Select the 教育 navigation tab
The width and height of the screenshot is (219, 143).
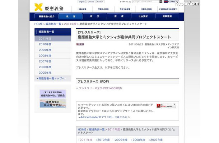point(71,16)
